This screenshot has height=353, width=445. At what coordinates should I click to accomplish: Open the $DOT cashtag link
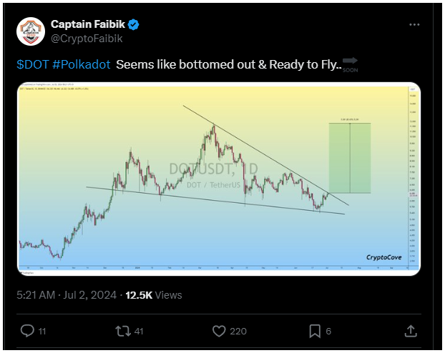33,64
